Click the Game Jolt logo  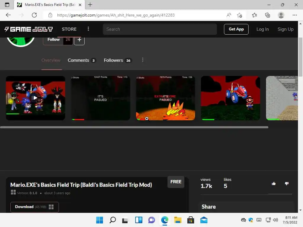29,29
